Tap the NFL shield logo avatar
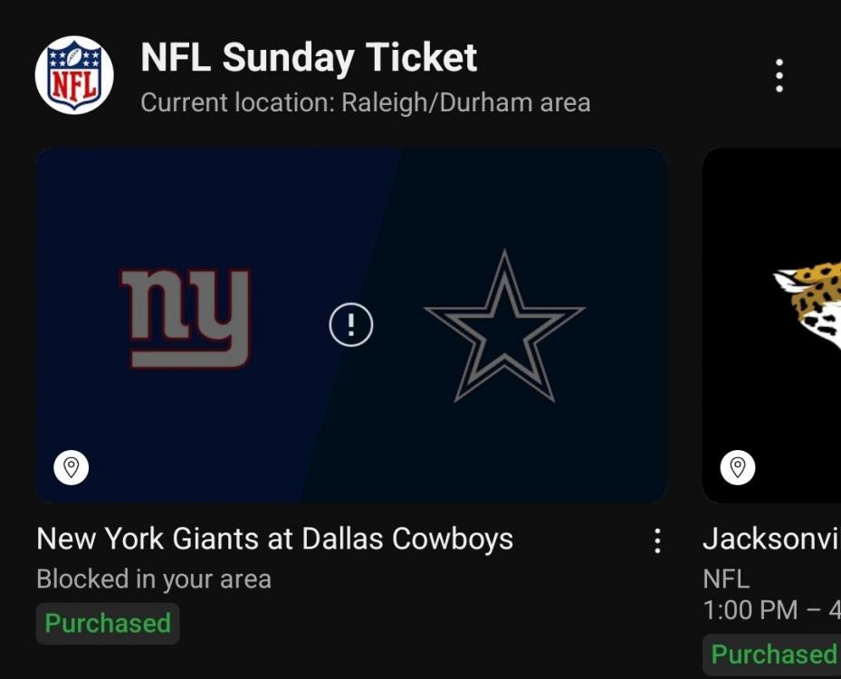 tap(74, 75)
